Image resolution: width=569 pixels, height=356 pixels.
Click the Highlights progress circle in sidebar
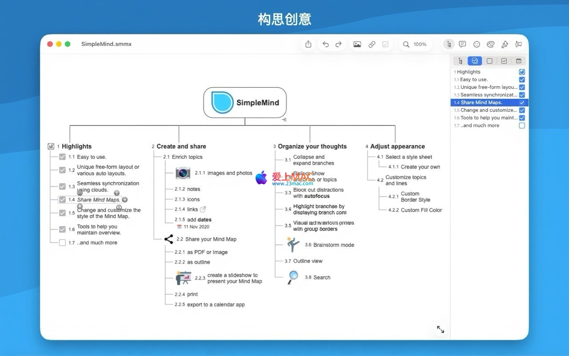pyautogui.click(x=522, y=72)
